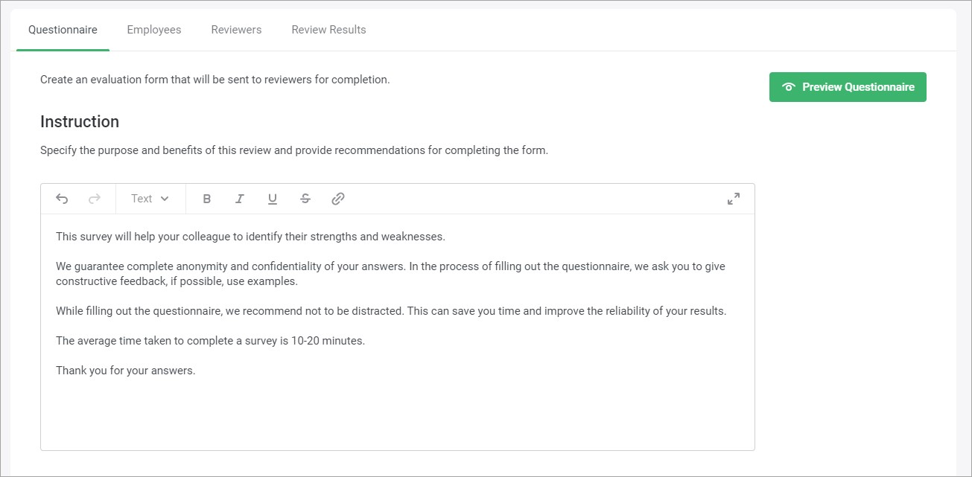Toggle underline formatting
The width and height of the screenshot is (972, 477).
point(273,199)
